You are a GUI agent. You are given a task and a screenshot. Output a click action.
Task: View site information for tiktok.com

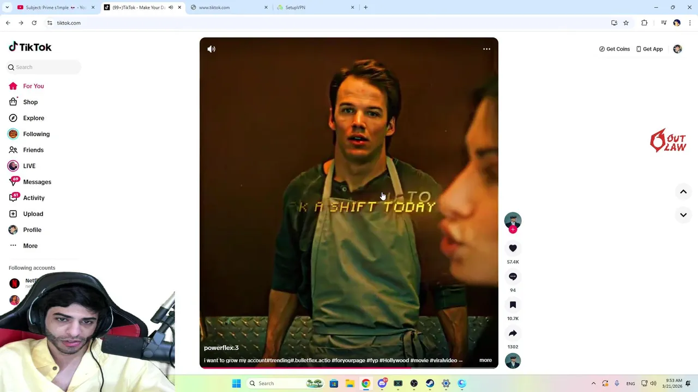50,23
